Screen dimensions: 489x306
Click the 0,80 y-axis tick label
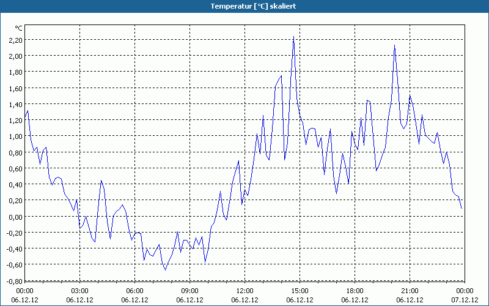click(x=17, y=152)
